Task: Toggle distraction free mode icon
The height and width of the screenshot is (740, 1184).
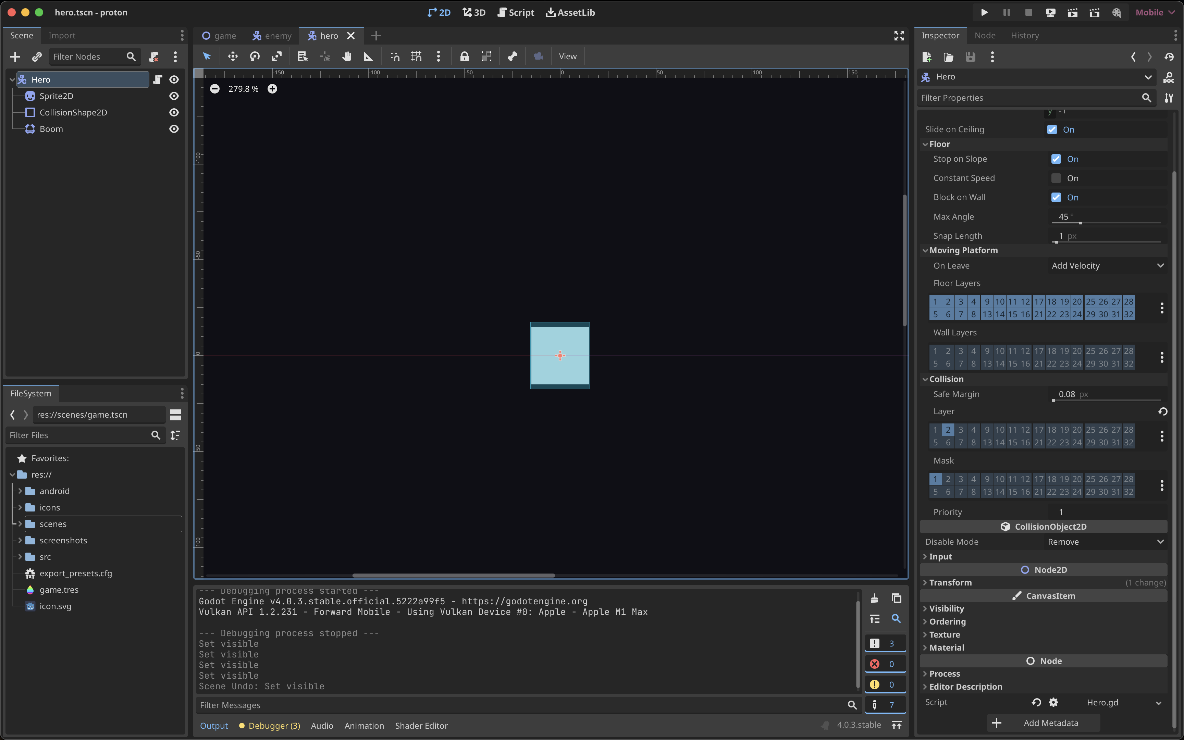Action: click(x=899, y=35)
